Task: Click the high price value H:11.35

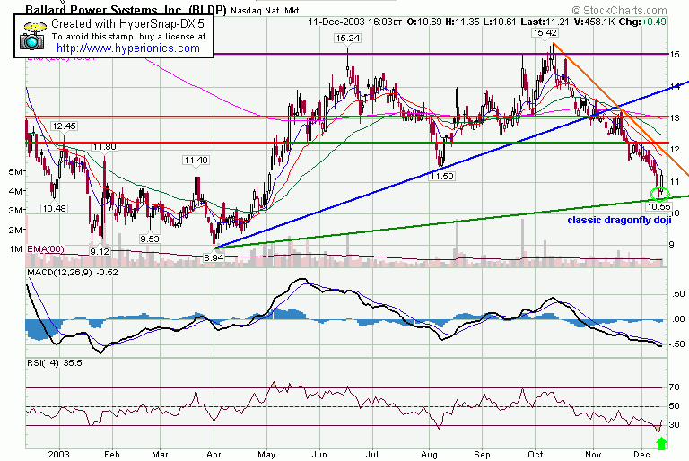Action: (x=462, y=22)
